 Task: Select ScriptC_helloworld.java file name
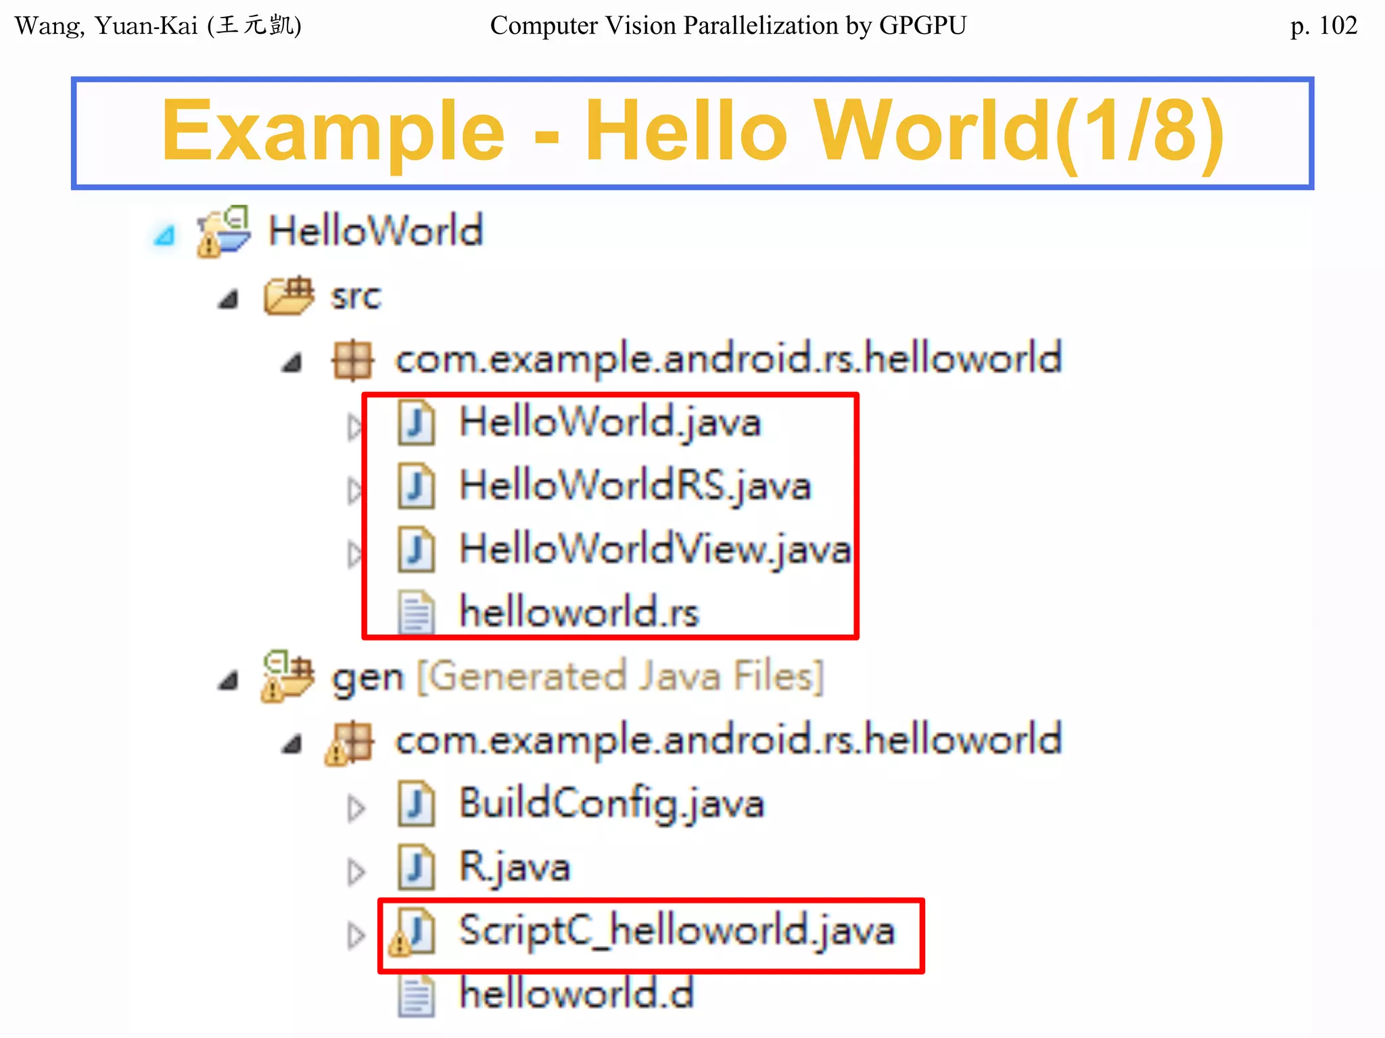point(677,931)
